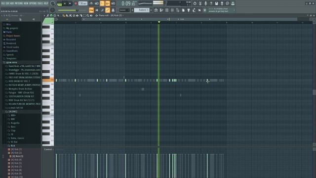Screen dimensions: 316x178
Task: Click the view project info icon
Action: (x=227, y=3)
